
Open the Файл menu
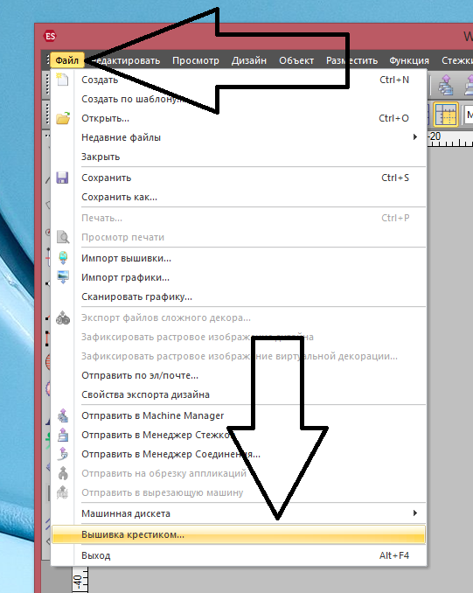(x=67, y=60)
